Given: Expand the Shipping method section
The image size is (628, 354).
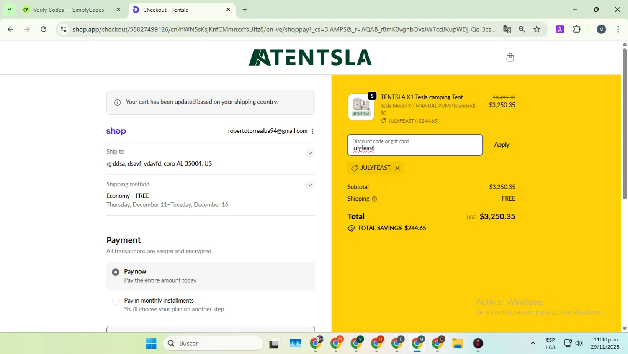Looking at the screenshot, I should [310, 185].
